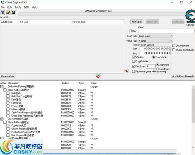Click the Add Address Manually button

coord(183,76)
